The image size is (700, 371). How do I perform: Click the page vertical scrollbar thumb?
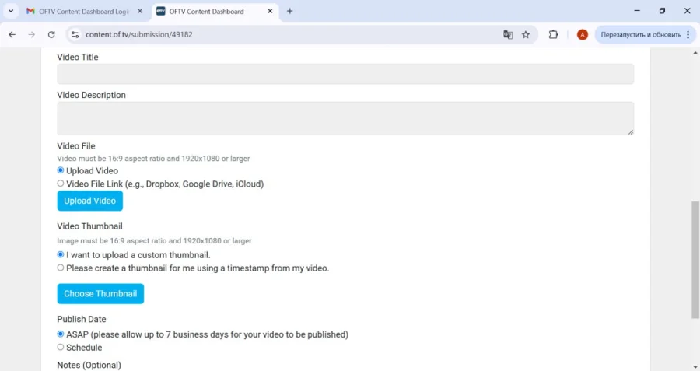click(x=695, y=261)
